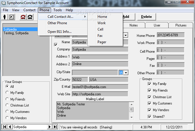Click the red telephone toolbar icon
Viewport: 195px width, 131px height.
[23, 17]
